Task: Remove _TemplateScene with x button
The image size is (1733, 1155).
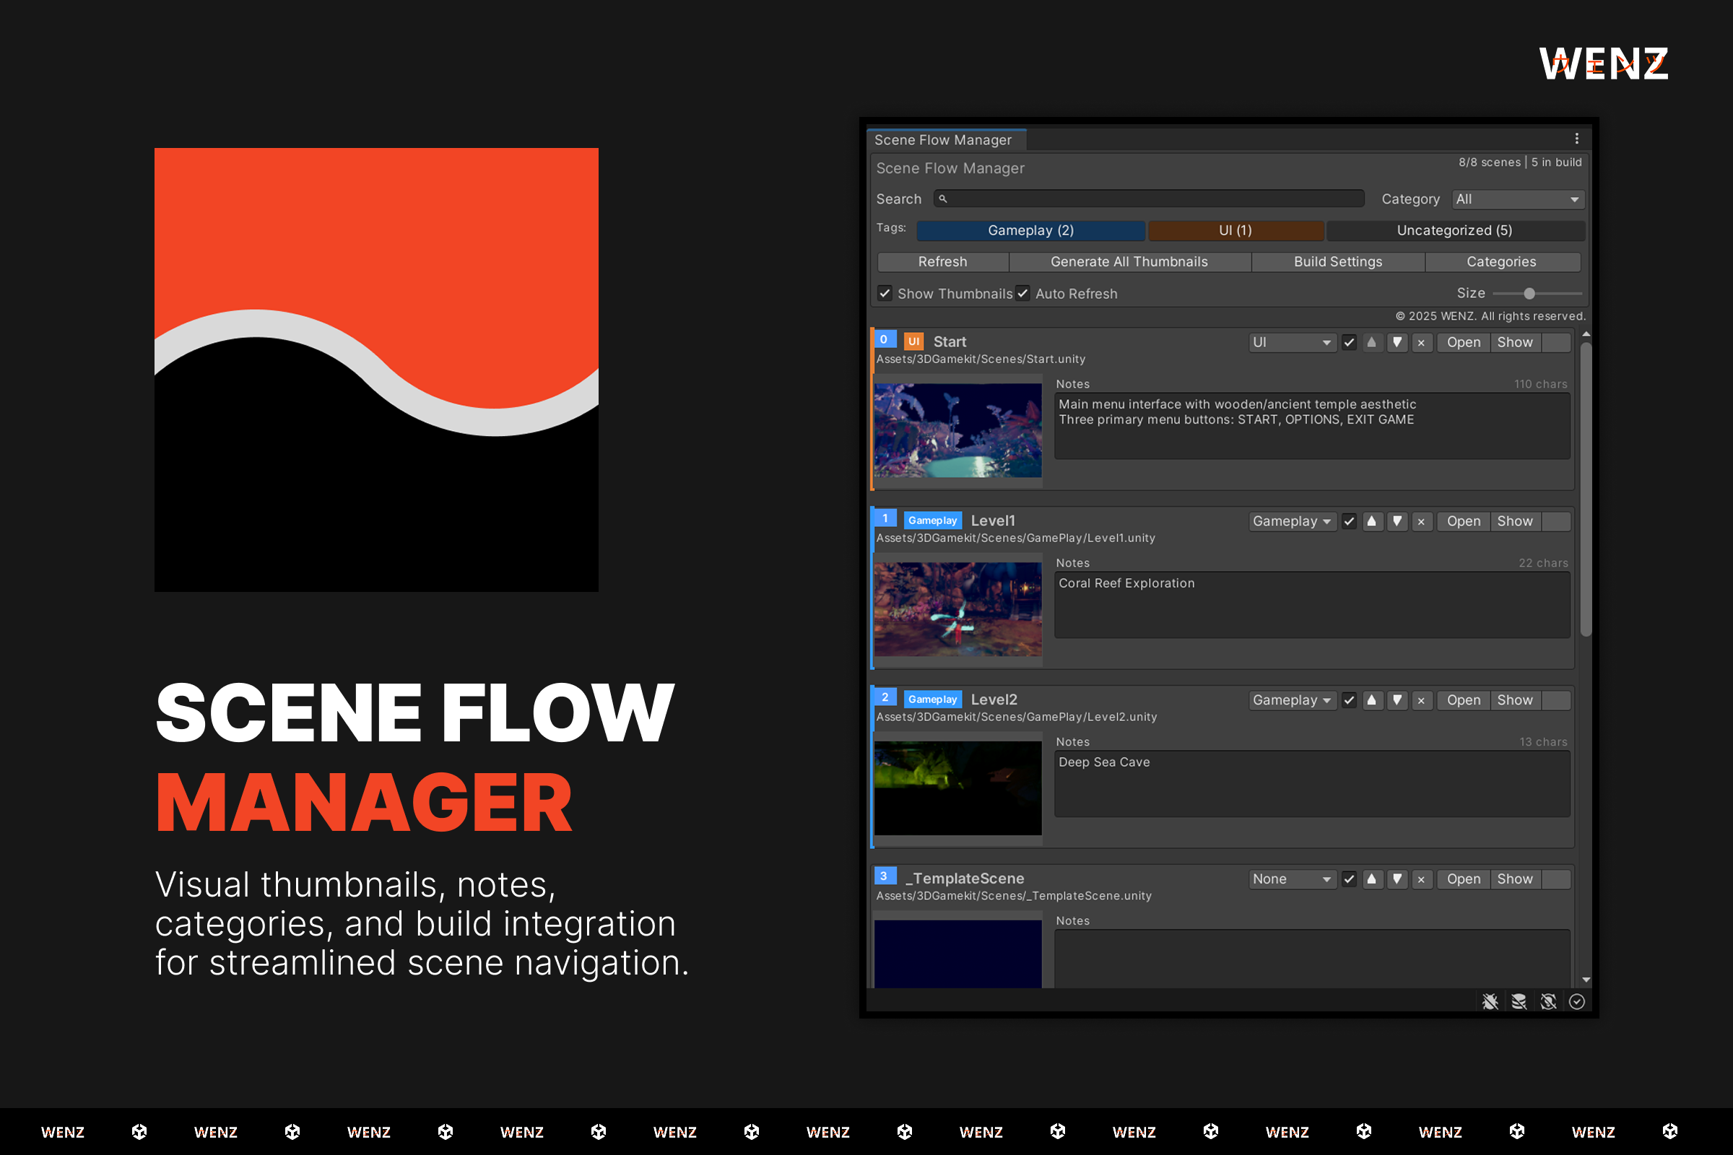Action: click(1421, 879)
